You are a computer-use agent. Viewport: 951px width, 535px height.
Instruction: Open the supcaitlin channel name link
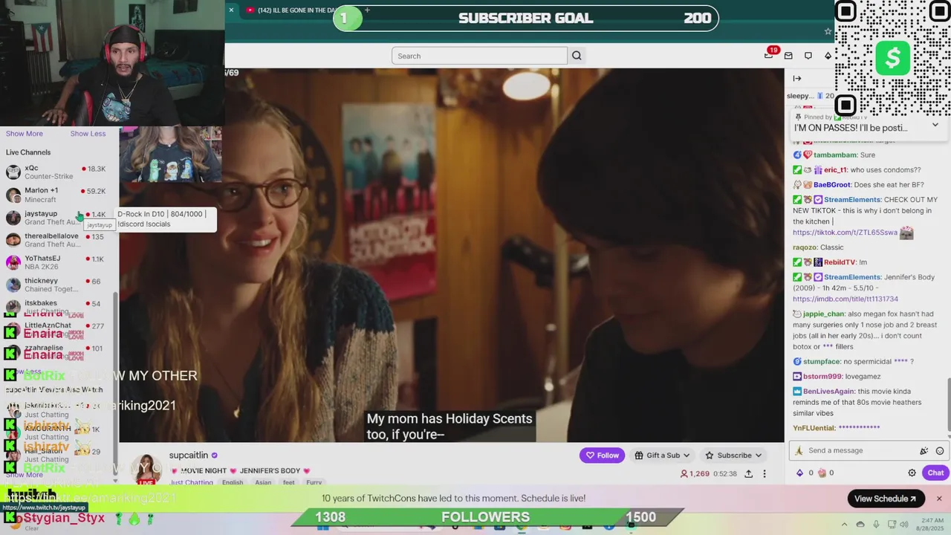click(x=189, y=455)
